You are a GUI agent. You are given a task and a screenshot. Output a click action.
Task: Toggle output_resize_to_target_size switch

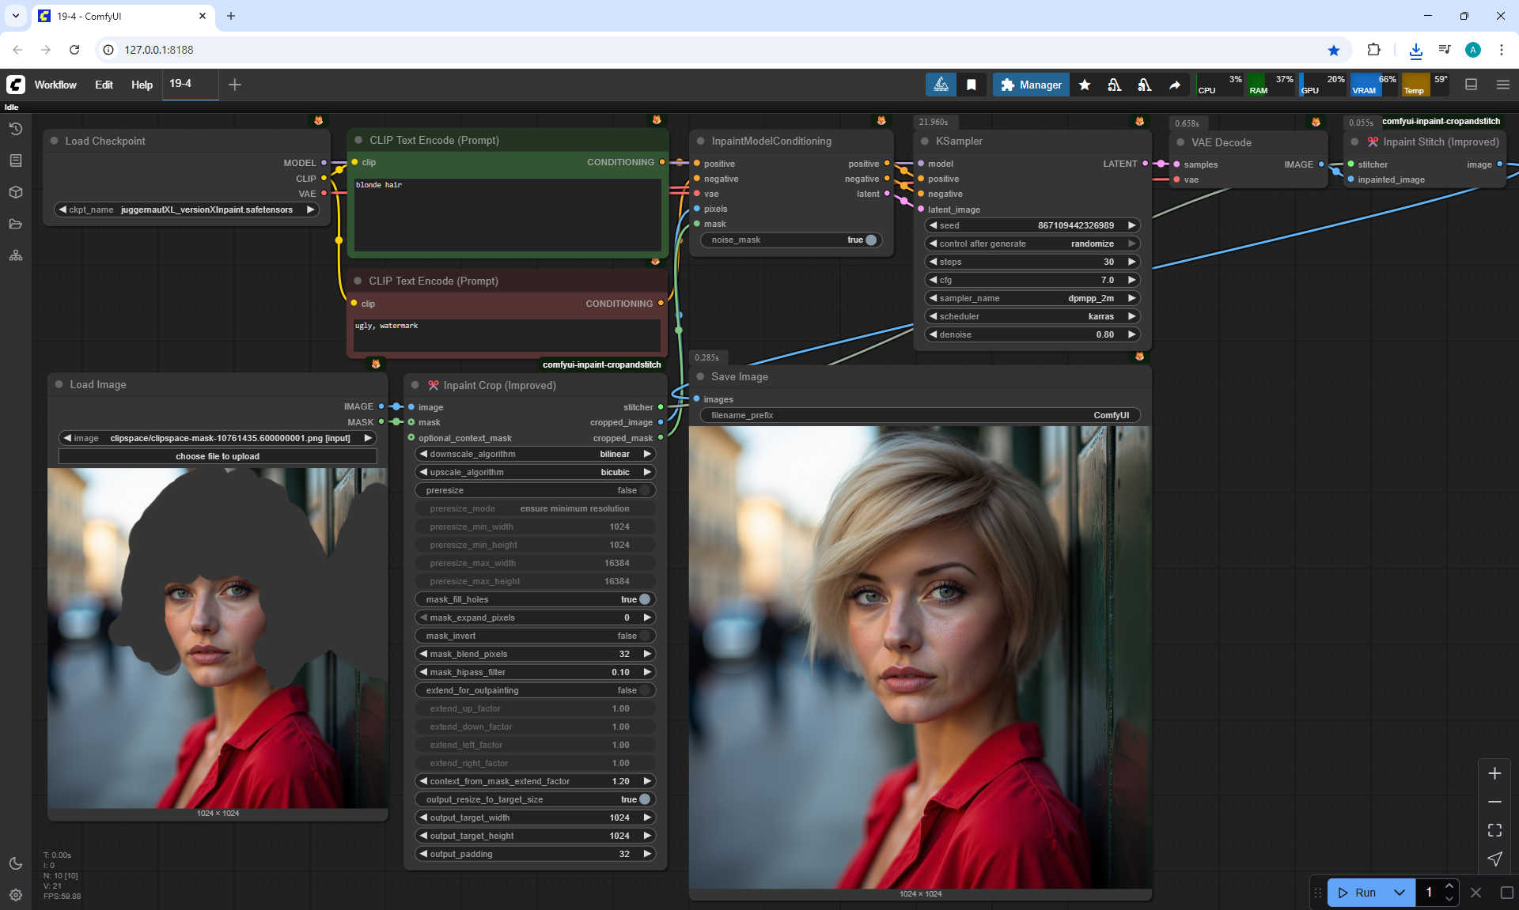644,799
